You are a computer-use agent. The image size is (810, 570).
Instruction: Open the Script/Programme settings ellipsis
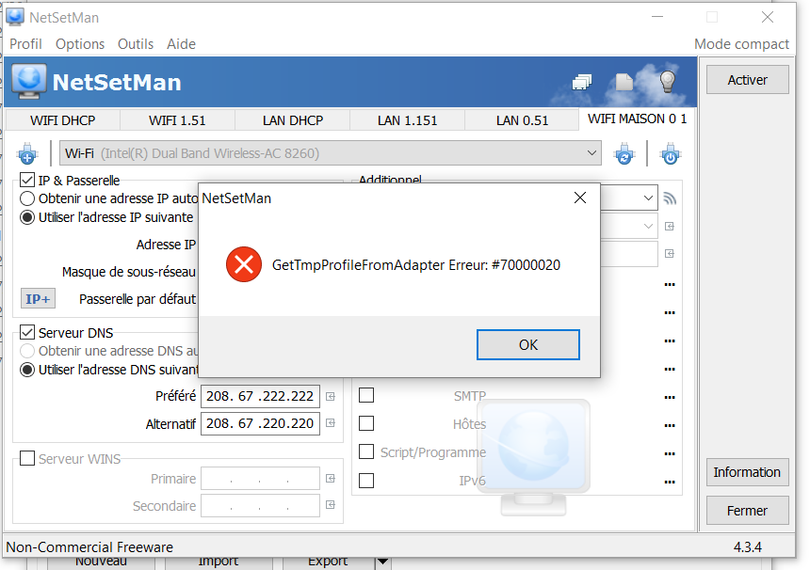coord(670,454)
